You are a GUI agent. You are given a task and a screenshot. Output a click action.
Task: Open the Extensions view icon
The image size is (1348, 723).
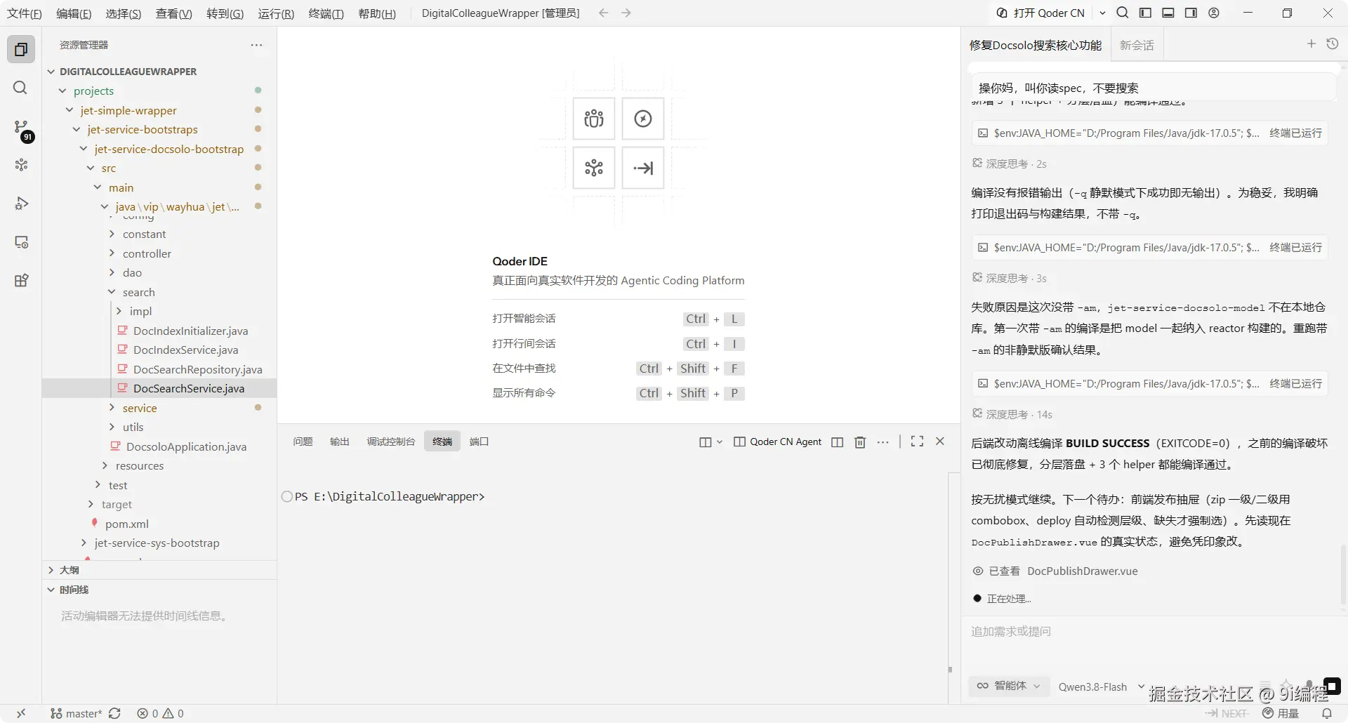tap(21, 281)
